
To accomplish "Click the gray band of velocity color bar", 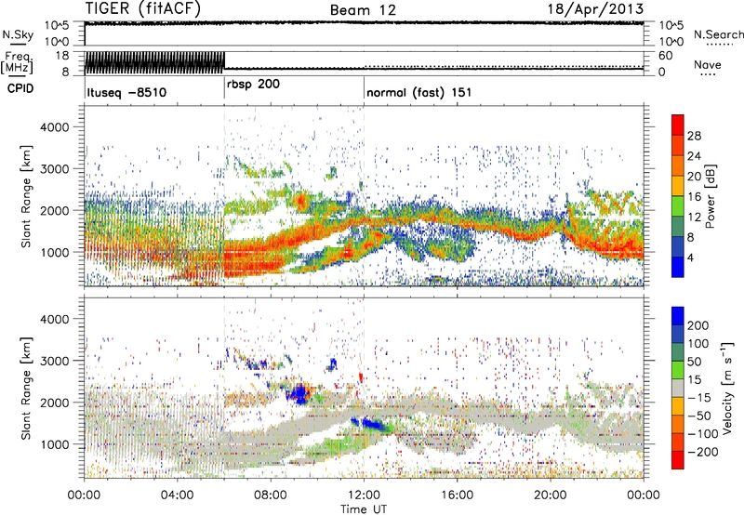I will coord(678,388).
